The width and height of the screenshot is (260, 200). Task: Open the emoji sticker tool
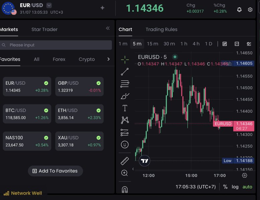125,144
